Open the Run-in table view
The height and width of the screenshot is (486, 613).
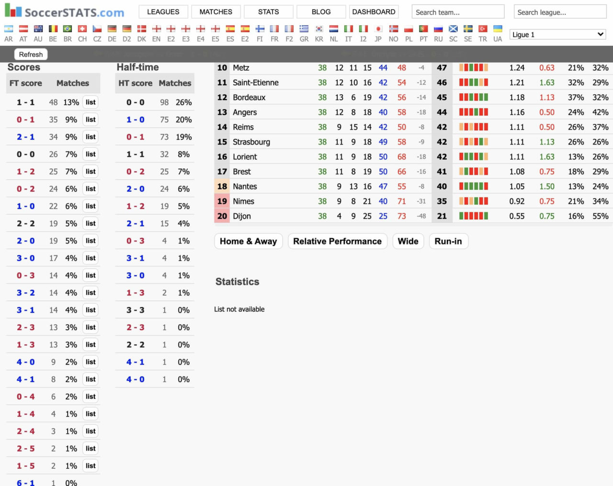[x=448, y=242]
